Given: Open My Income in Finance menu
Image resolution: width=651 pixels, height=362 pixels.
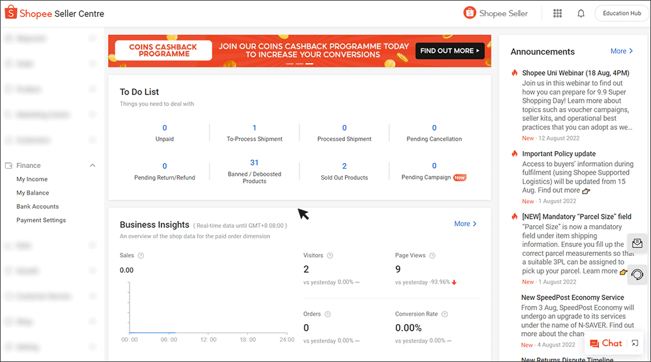Looking at the screenshot, I should pyautogui.click(x=32, y=179).
